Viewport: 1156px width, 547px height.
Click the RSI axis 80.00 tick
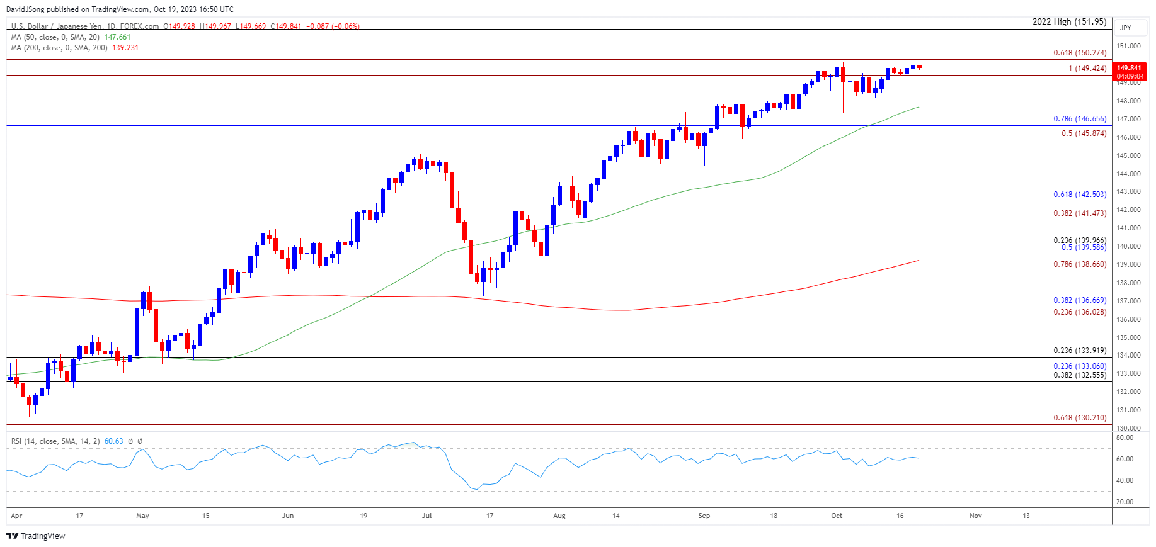tap(1125, 437)
